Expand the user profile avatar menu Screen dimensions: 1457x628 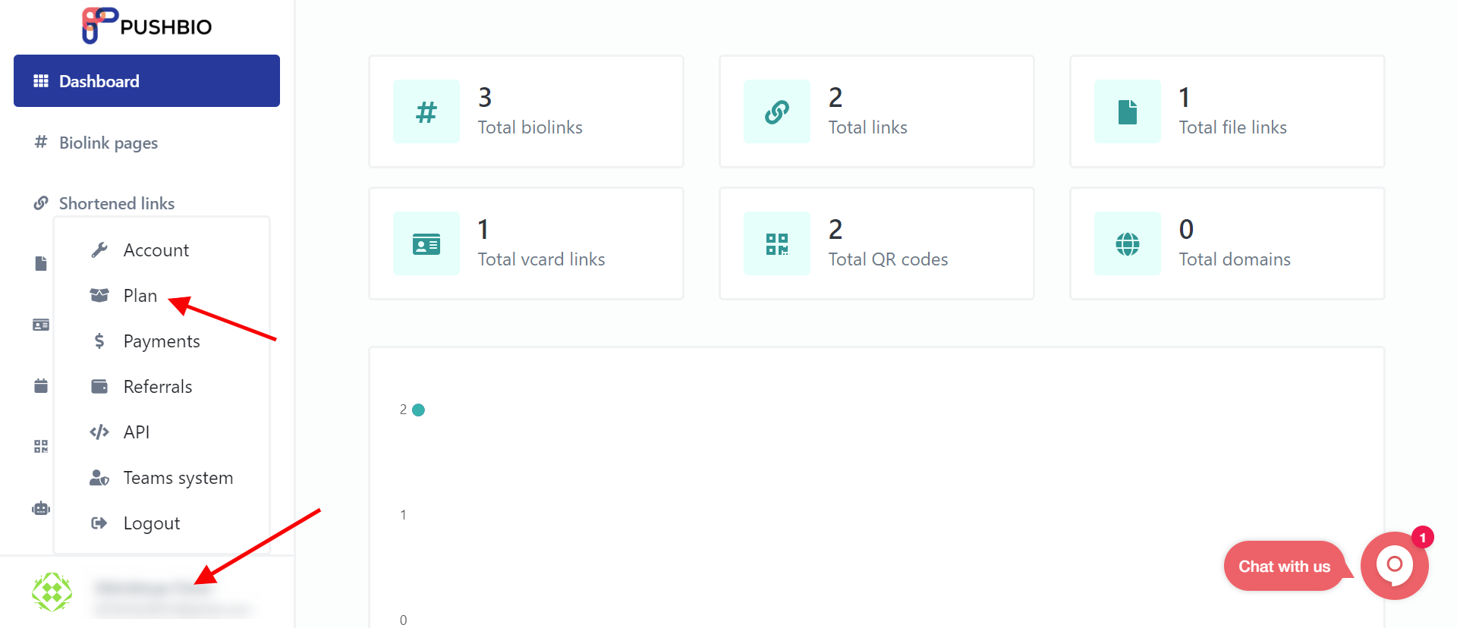point(52,592)
